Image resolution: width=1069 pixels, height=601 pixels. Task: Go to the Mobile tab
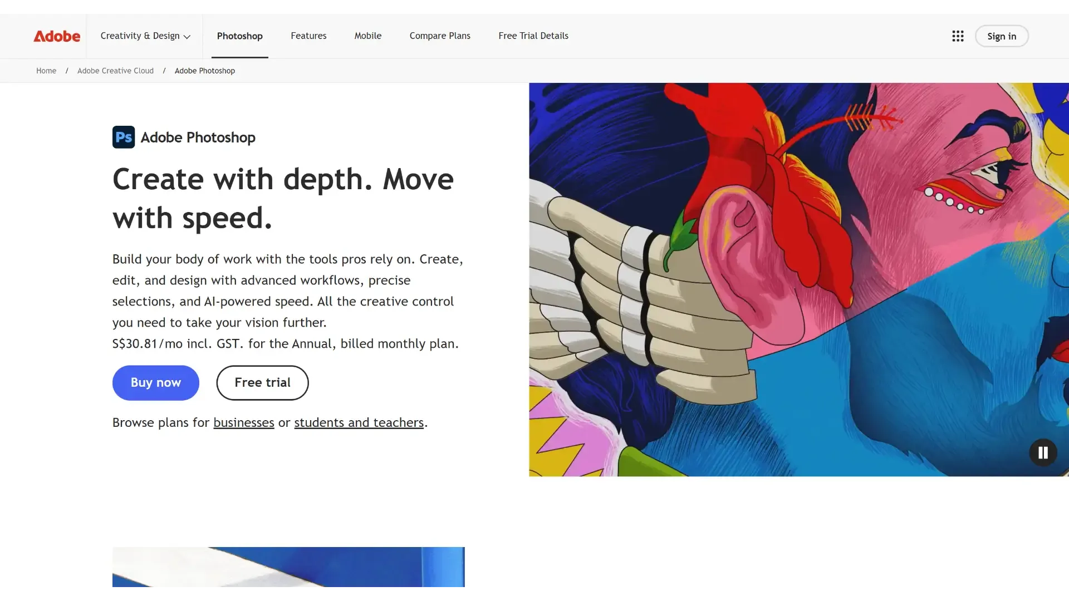click(x=368, y=36)
